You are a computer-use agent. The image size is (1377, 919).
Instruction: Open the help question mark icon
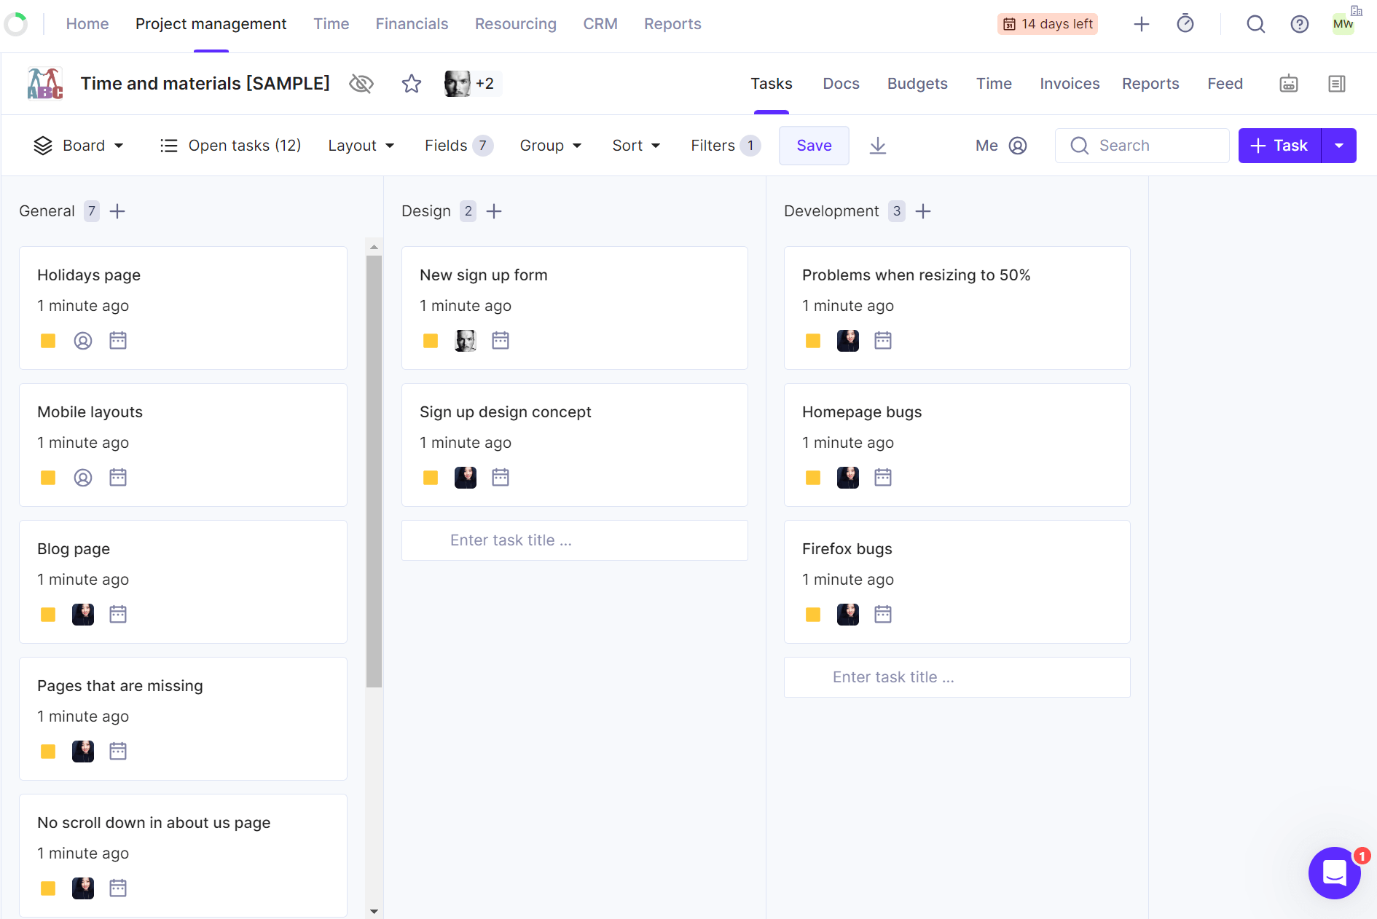point(1299,24)
